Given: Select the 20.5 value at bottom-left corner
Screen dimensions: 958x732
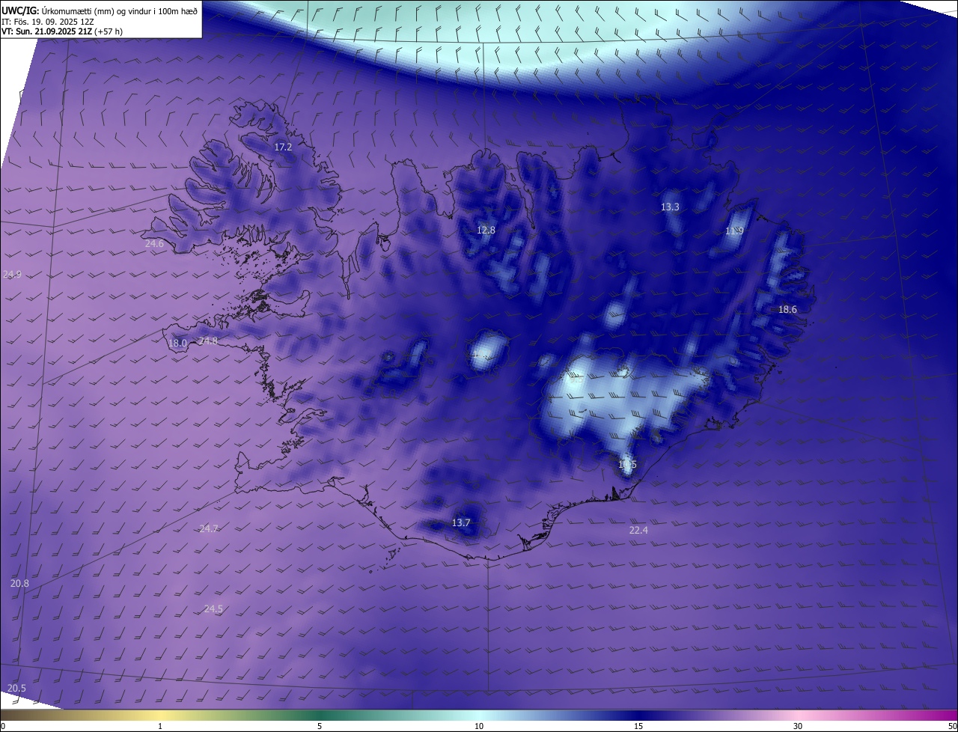Looking at the screenshot, I should (x=16, y=689).
